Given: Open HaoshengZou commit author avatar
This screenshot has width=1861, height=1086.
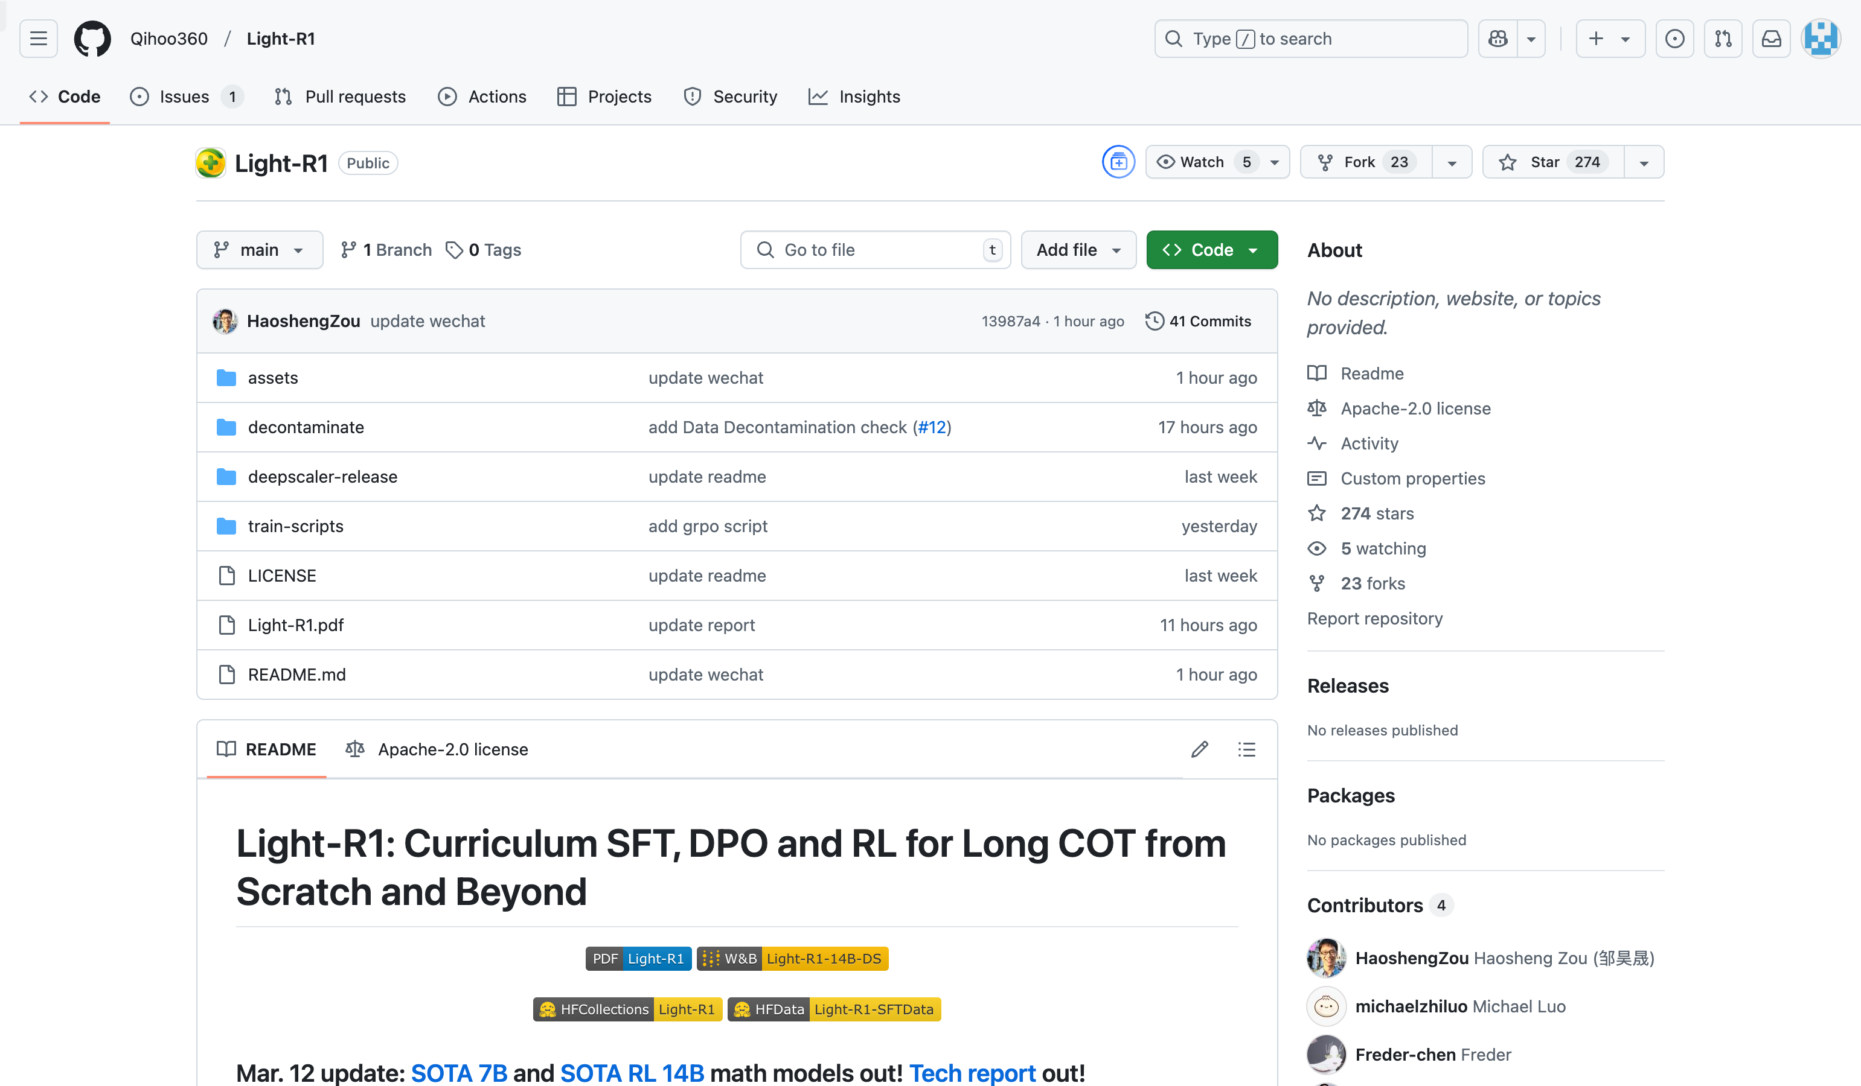Looking at the screenshot, I should 225,321.
